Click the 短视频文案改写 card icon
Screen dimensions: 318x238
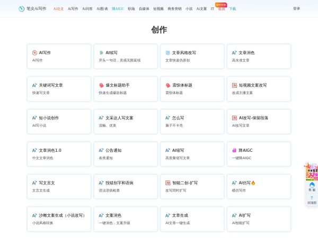pos(234,85)
